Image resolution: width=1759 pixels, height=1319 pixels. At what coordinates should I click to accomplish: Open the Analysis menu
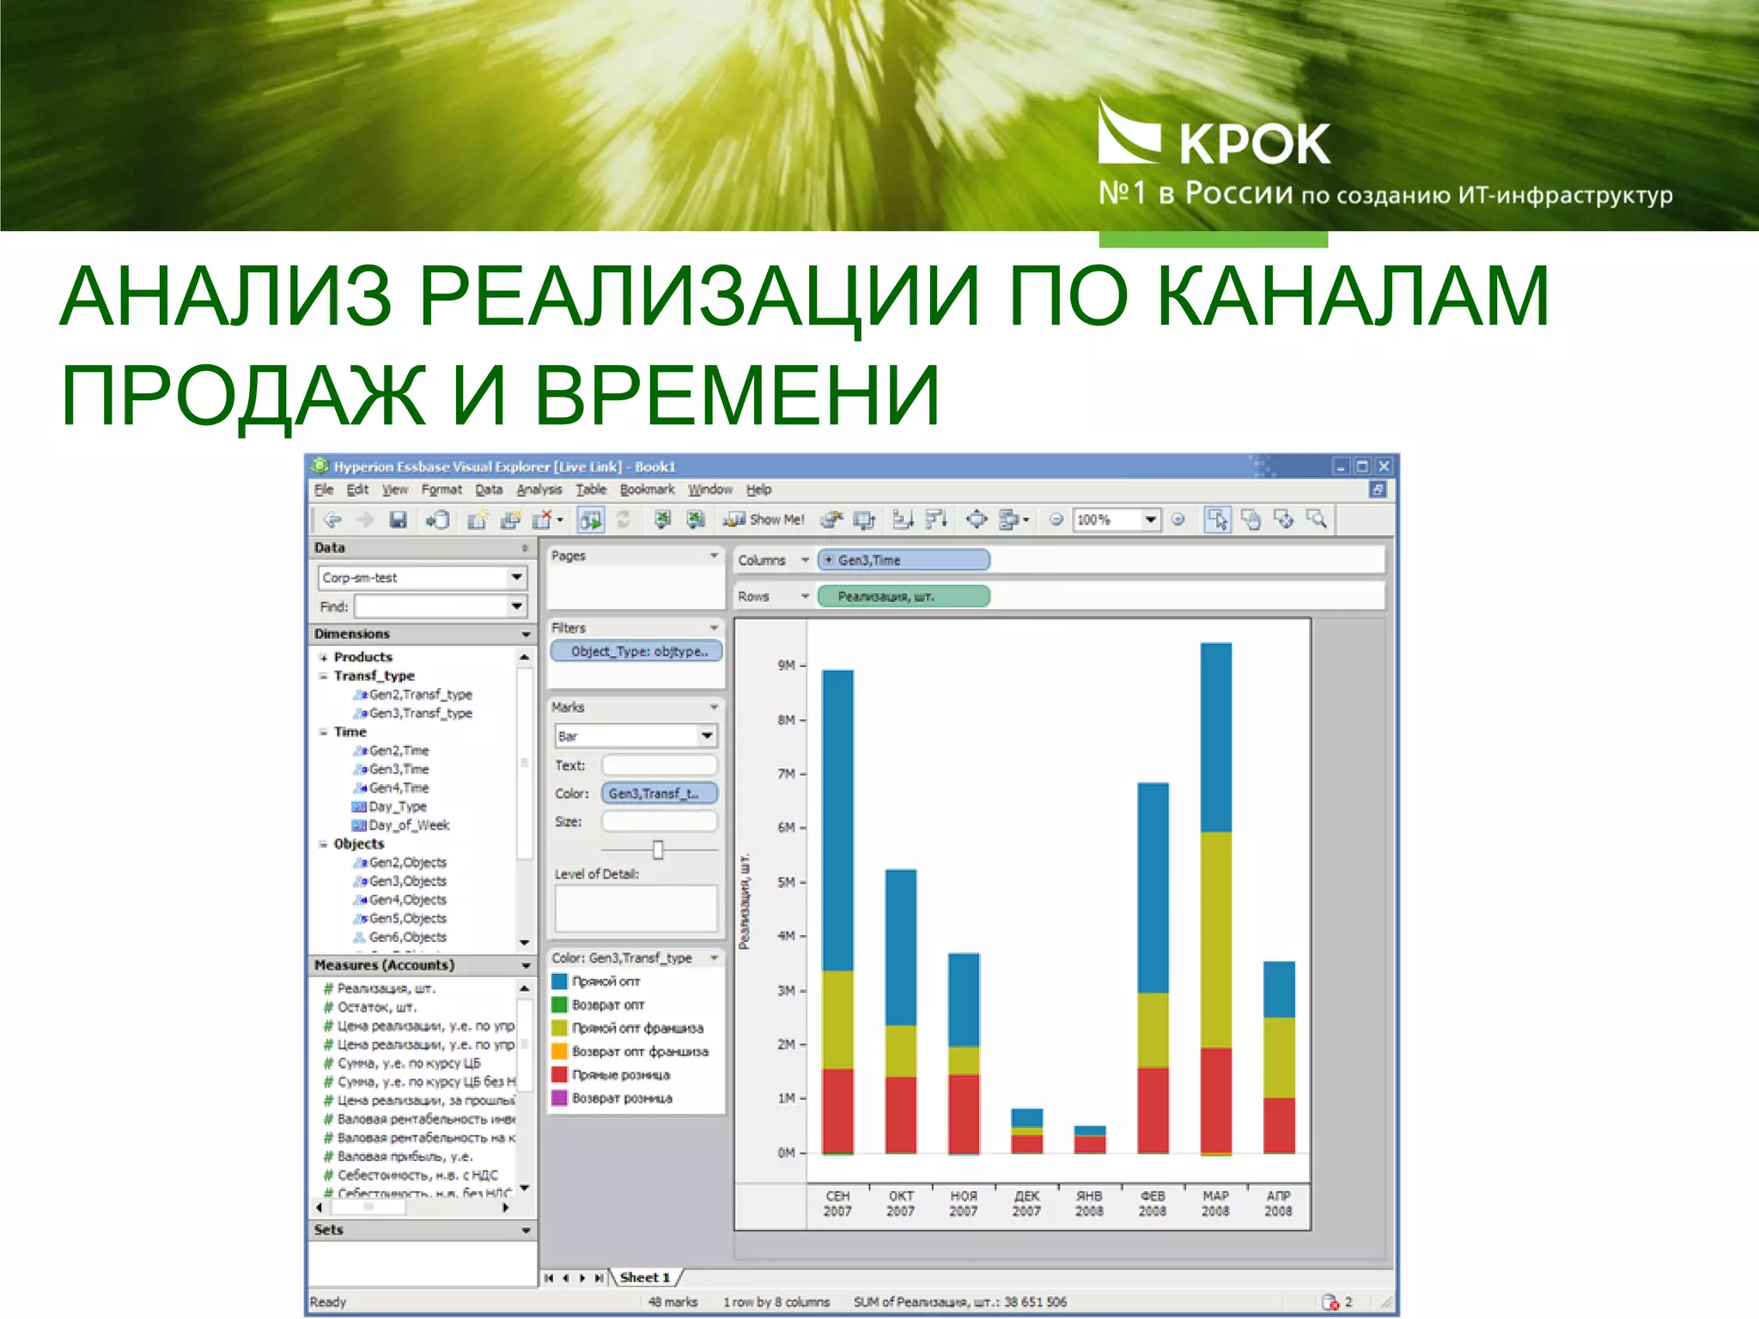(539, 489)
